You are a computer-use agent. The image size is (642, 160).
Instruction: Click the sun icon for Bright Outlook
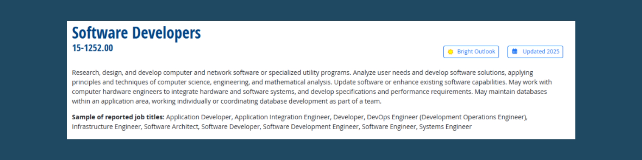pyautogui.click(x=451, y=52)
